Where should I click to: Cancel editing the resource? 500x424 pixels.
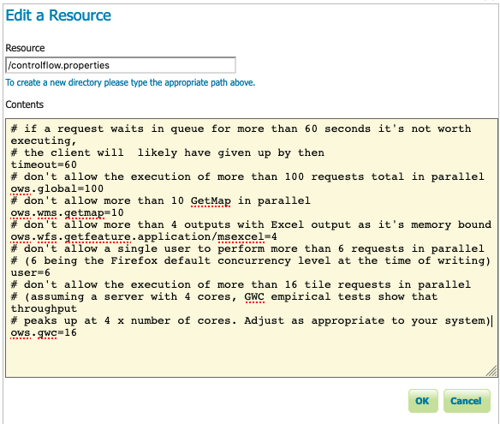click(467, 401)
